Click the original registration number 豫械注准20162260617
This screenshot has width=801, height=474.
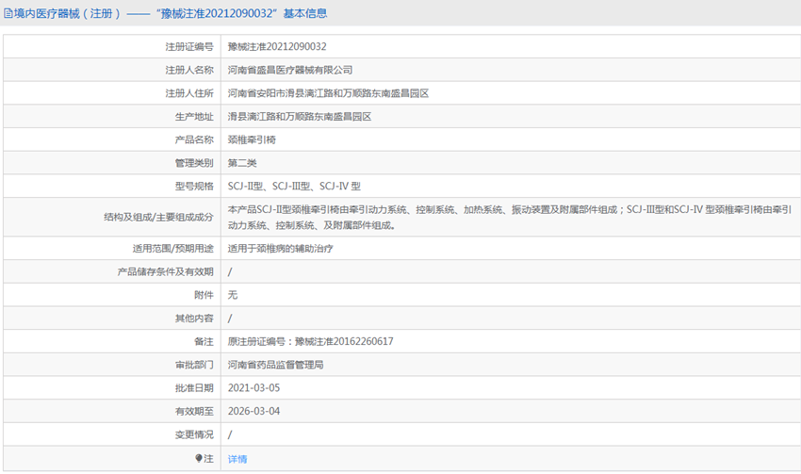[310, 341]
